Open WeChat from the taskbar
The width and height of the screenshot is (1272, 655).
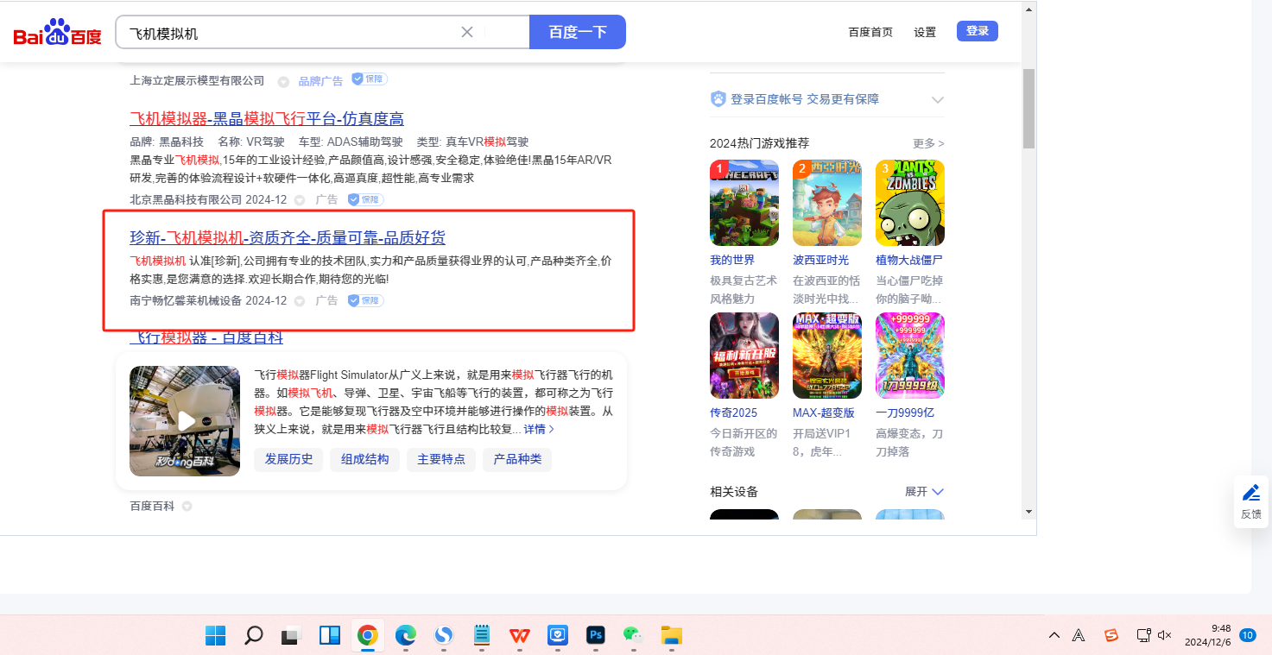coord(633,636)
